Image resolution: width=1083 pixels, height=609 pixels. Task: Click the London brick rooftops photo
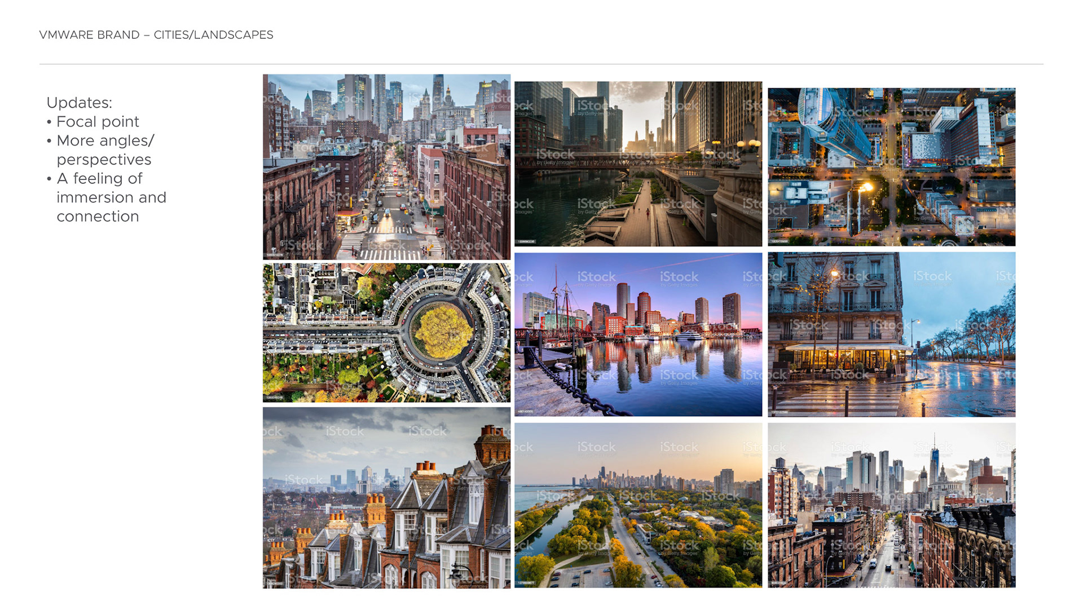click(386, 498)
